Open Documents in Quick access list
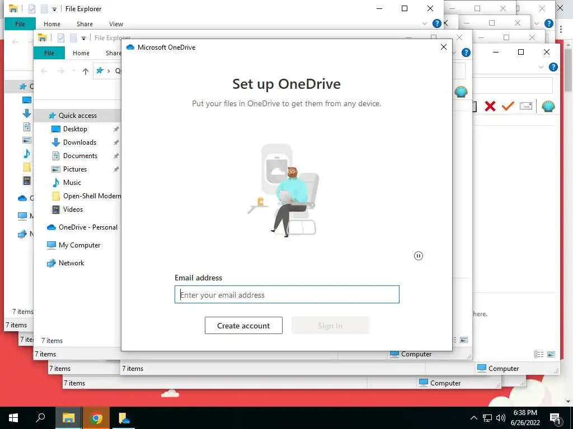Image resolution: width=573 pixels, height=429 pixels. 79,156
